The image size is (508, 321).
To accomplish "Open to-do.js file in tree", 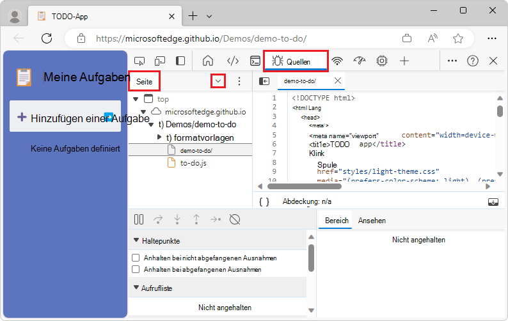I will 193,163.
